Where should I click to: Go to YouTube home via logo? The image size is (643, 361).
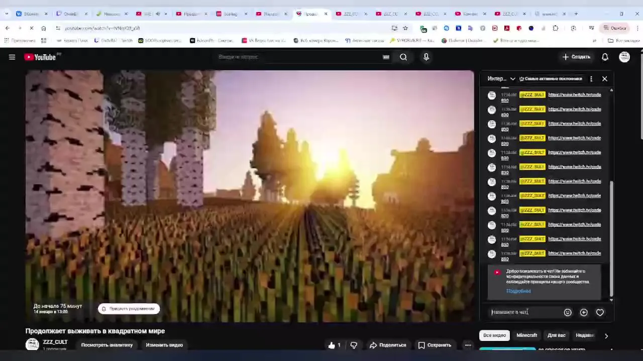pos(40,57)
